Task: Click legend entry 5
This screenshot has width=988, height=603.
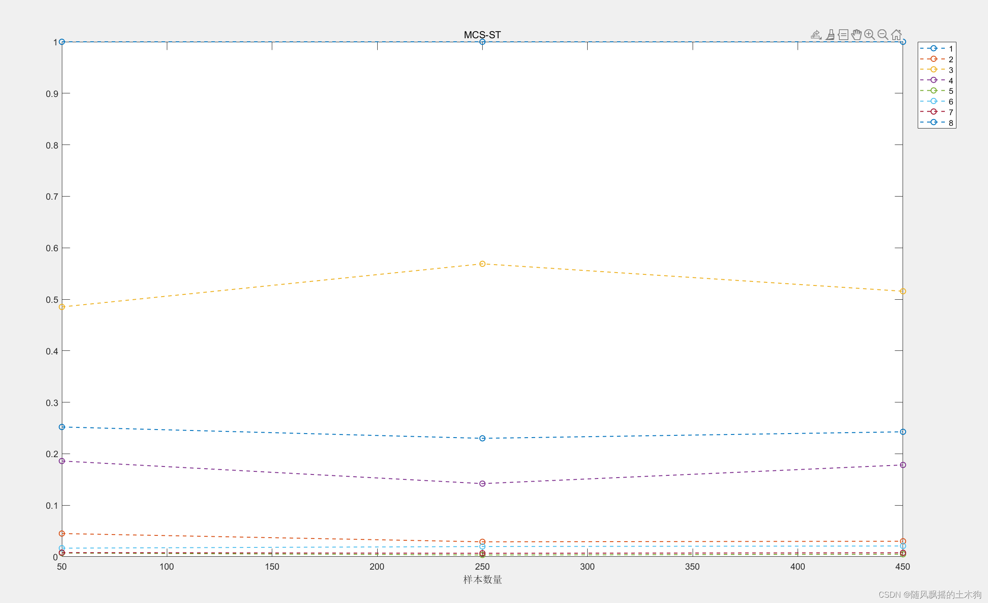Action: click(x=937, y=91)
